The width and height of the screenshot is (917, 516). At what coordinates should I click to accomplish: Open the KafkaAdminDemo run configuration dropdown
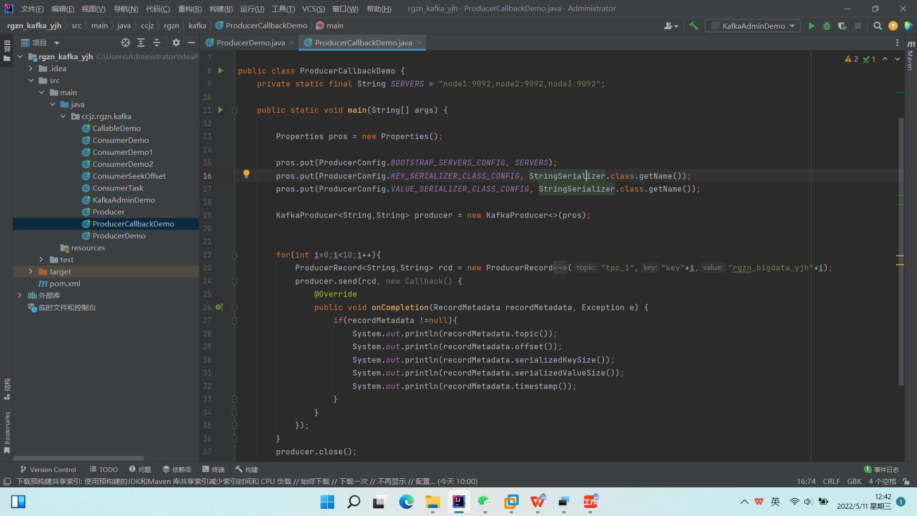point(753,26)
